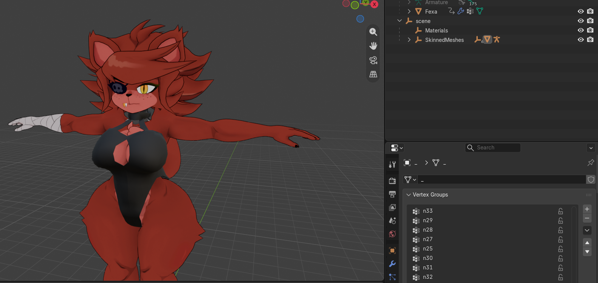The width and height of the screenshot is (598, 283).
Task: Click the faded red negative X gizmo circle
Action: coord(346,3)
